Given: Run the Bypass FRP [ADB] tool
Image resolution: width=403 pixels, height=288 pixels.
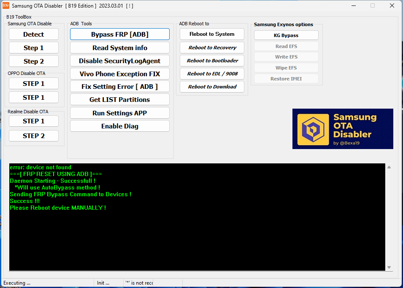Looking at the screenshot, I should pos(119,34).
